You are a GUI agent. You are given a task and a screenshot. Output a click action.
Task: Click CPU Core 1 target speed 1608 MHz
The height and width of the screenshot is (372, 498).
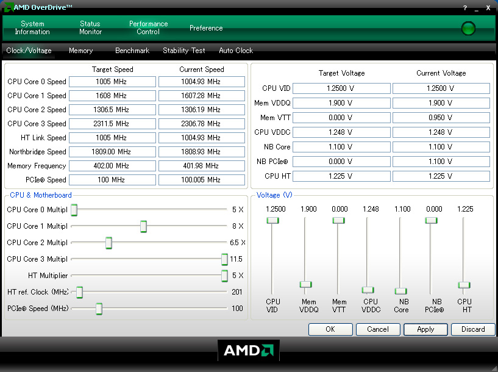point(112,96)
